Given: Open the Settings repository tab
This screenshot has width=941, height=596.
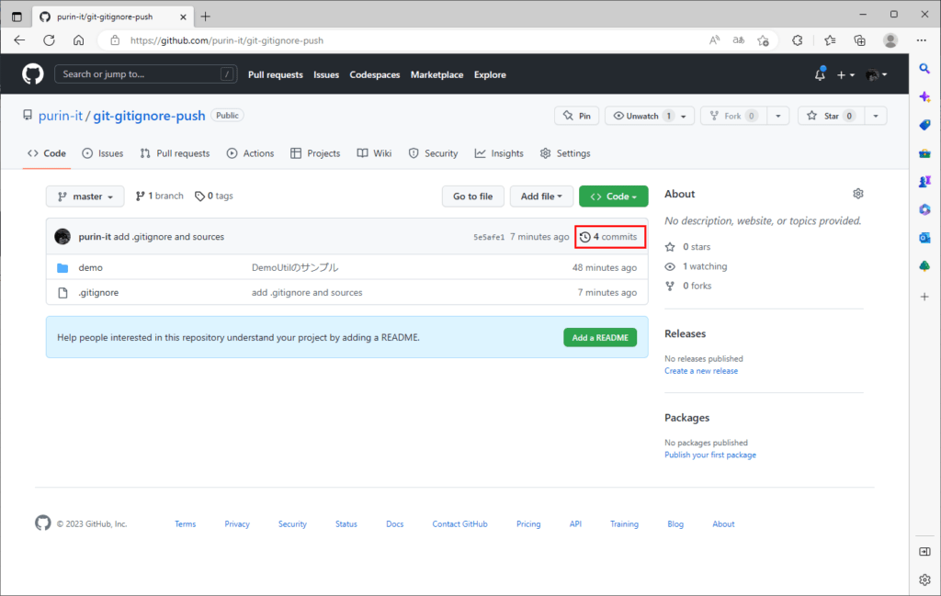Looking at the screenshot, I should click(565, 153).
